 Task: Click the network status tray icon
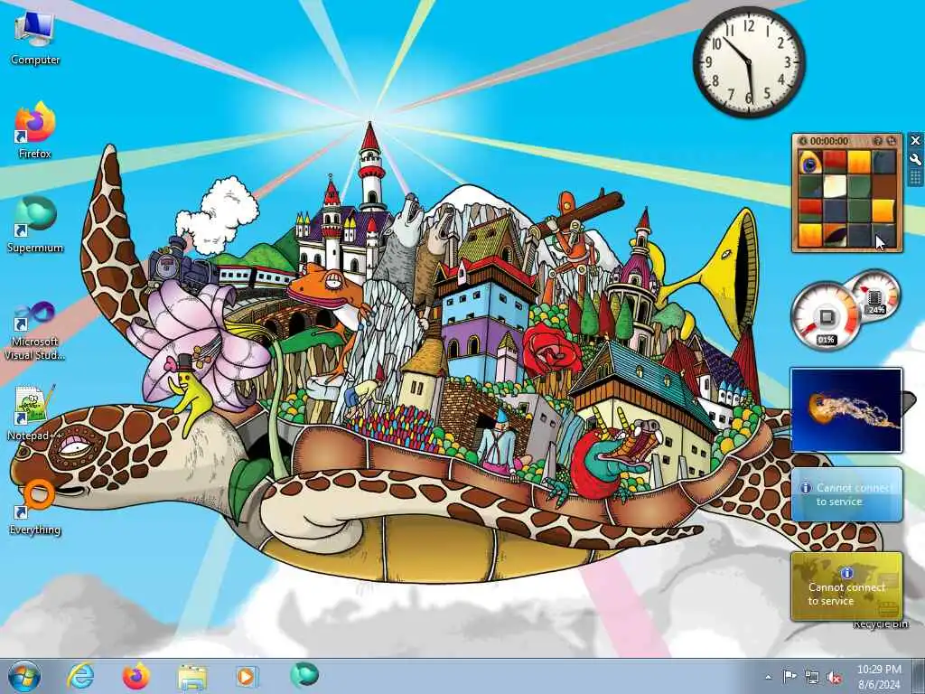click(x=812, y=678)
